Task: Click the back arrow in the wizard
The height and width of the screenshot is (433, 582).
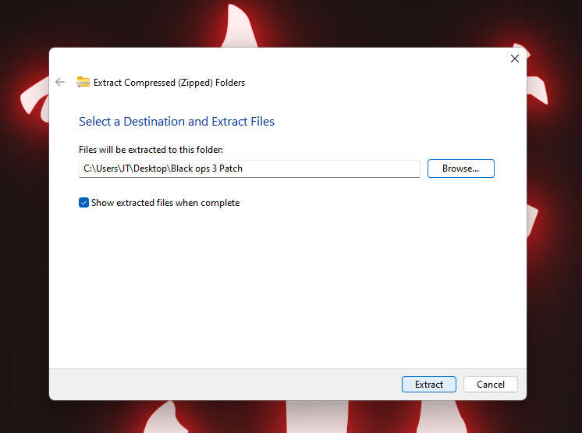Action: tap(60, 82)
